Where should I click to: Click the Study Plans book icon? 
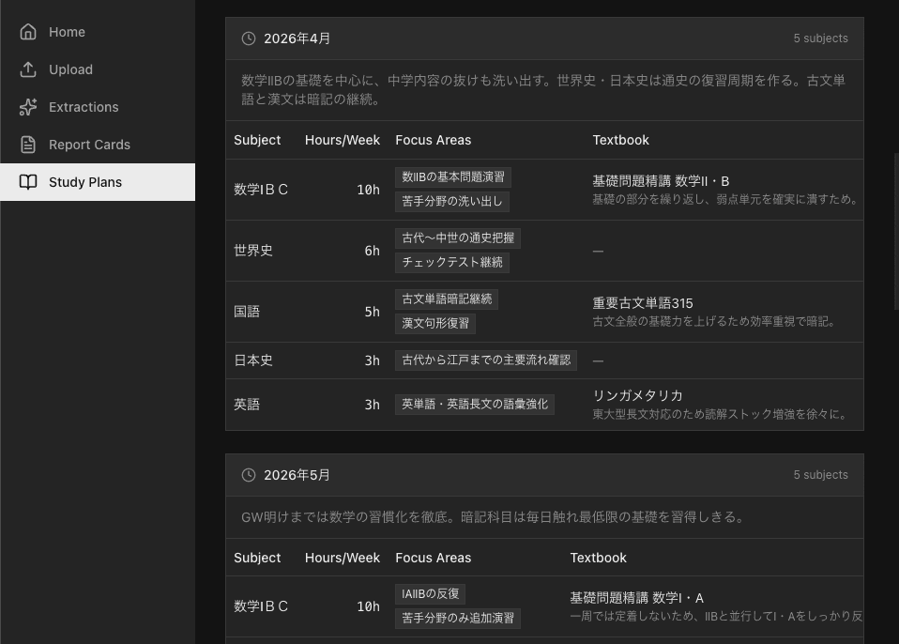tap(27, 181)
